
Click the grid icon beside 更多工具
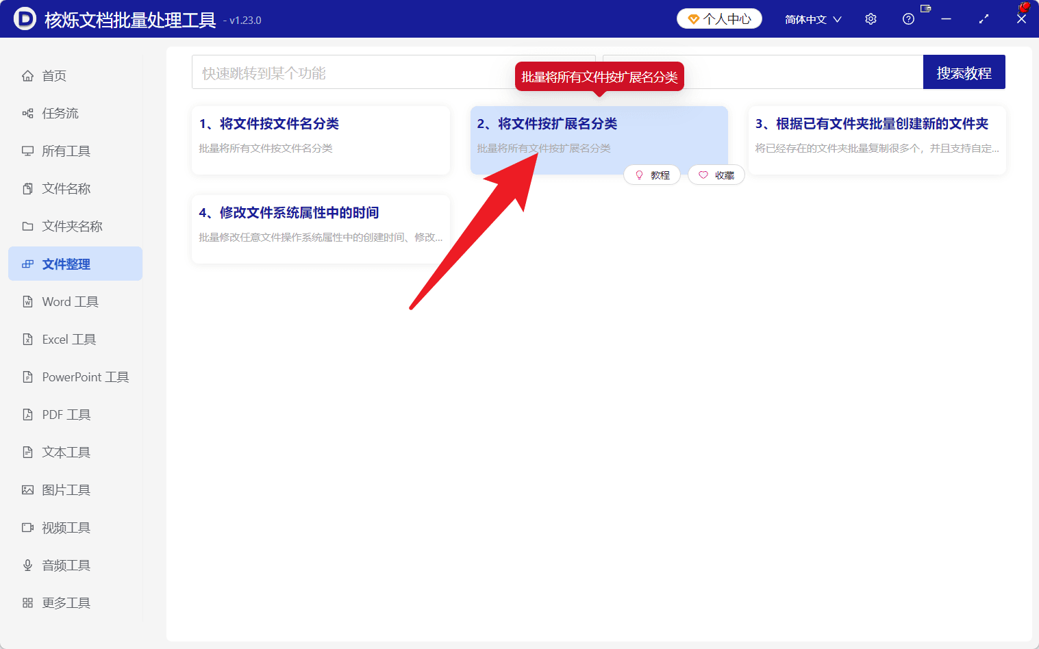point(27,603)
